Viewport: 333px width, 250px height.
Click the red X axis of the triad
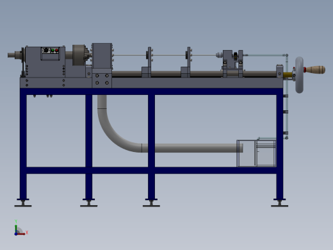[21, 234]
